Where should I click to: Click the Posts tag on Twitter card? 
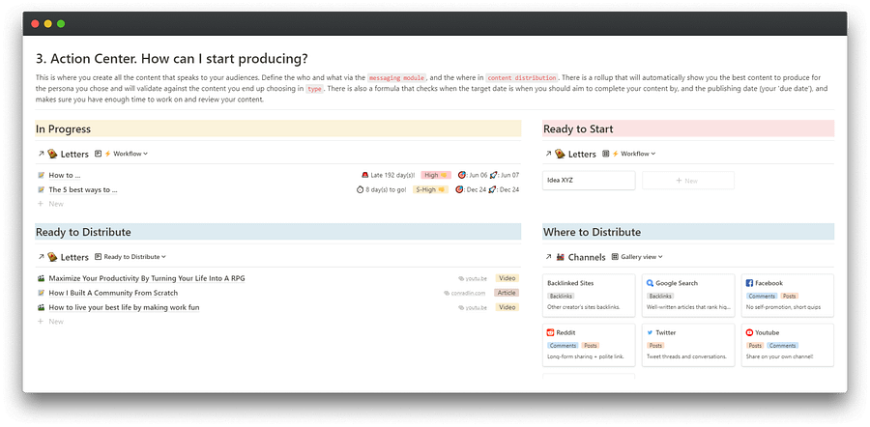point(655,346)
